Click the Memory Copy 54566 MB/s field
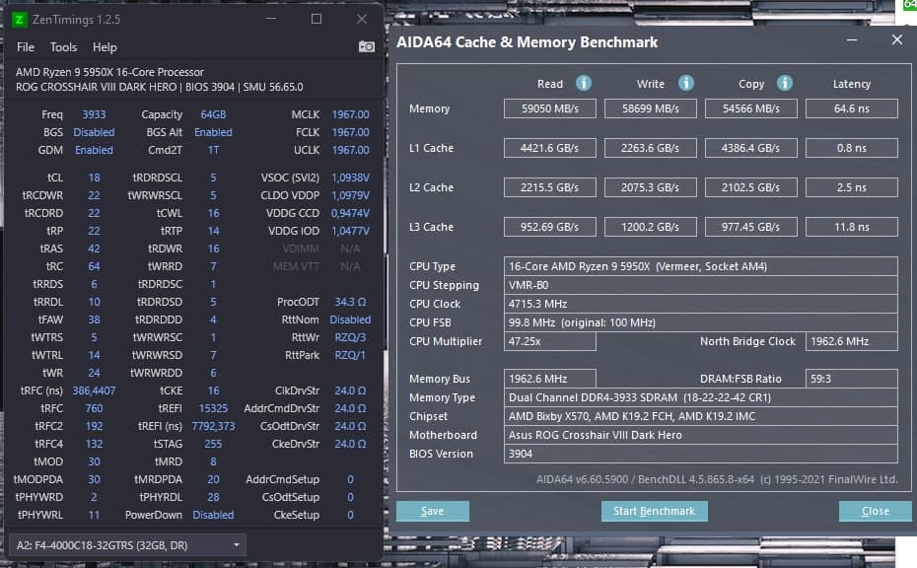Viewport: 917px width, 568px height. [x=751, y=108]
